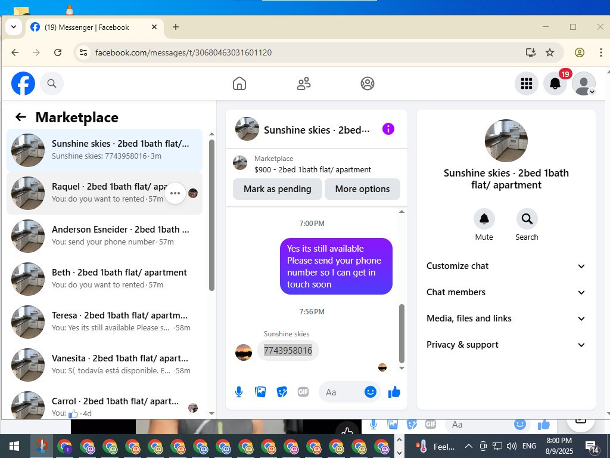Open options menu on Raquel conversation
The image size is (610, 458).
pos(175,193)
